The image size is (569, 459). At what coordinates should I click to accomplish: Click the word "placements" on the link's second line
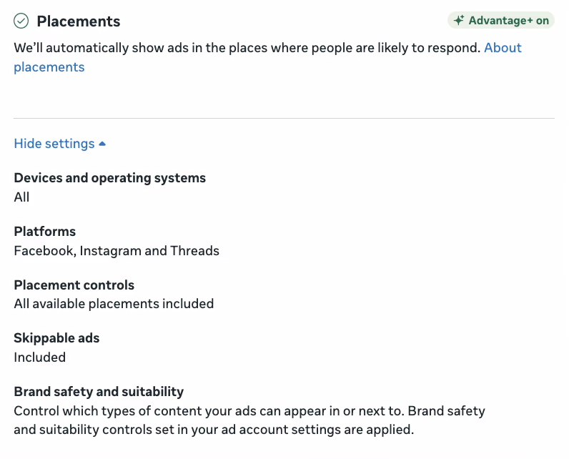tap(49, 67)
